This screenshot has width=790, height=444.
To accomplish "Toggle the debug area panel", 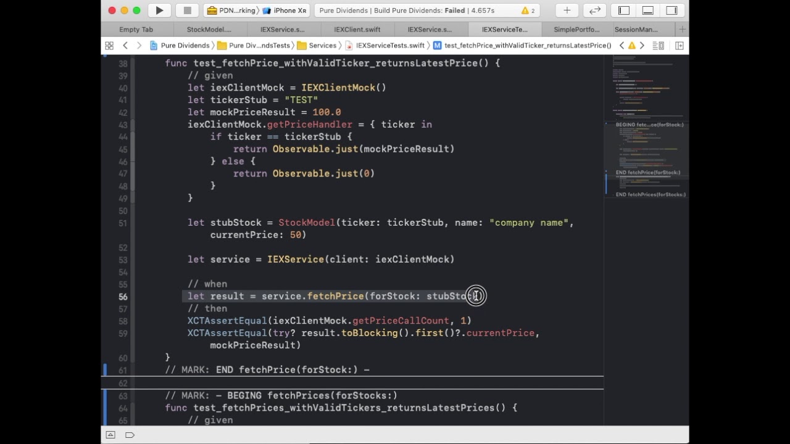I will tap(647, 10).
